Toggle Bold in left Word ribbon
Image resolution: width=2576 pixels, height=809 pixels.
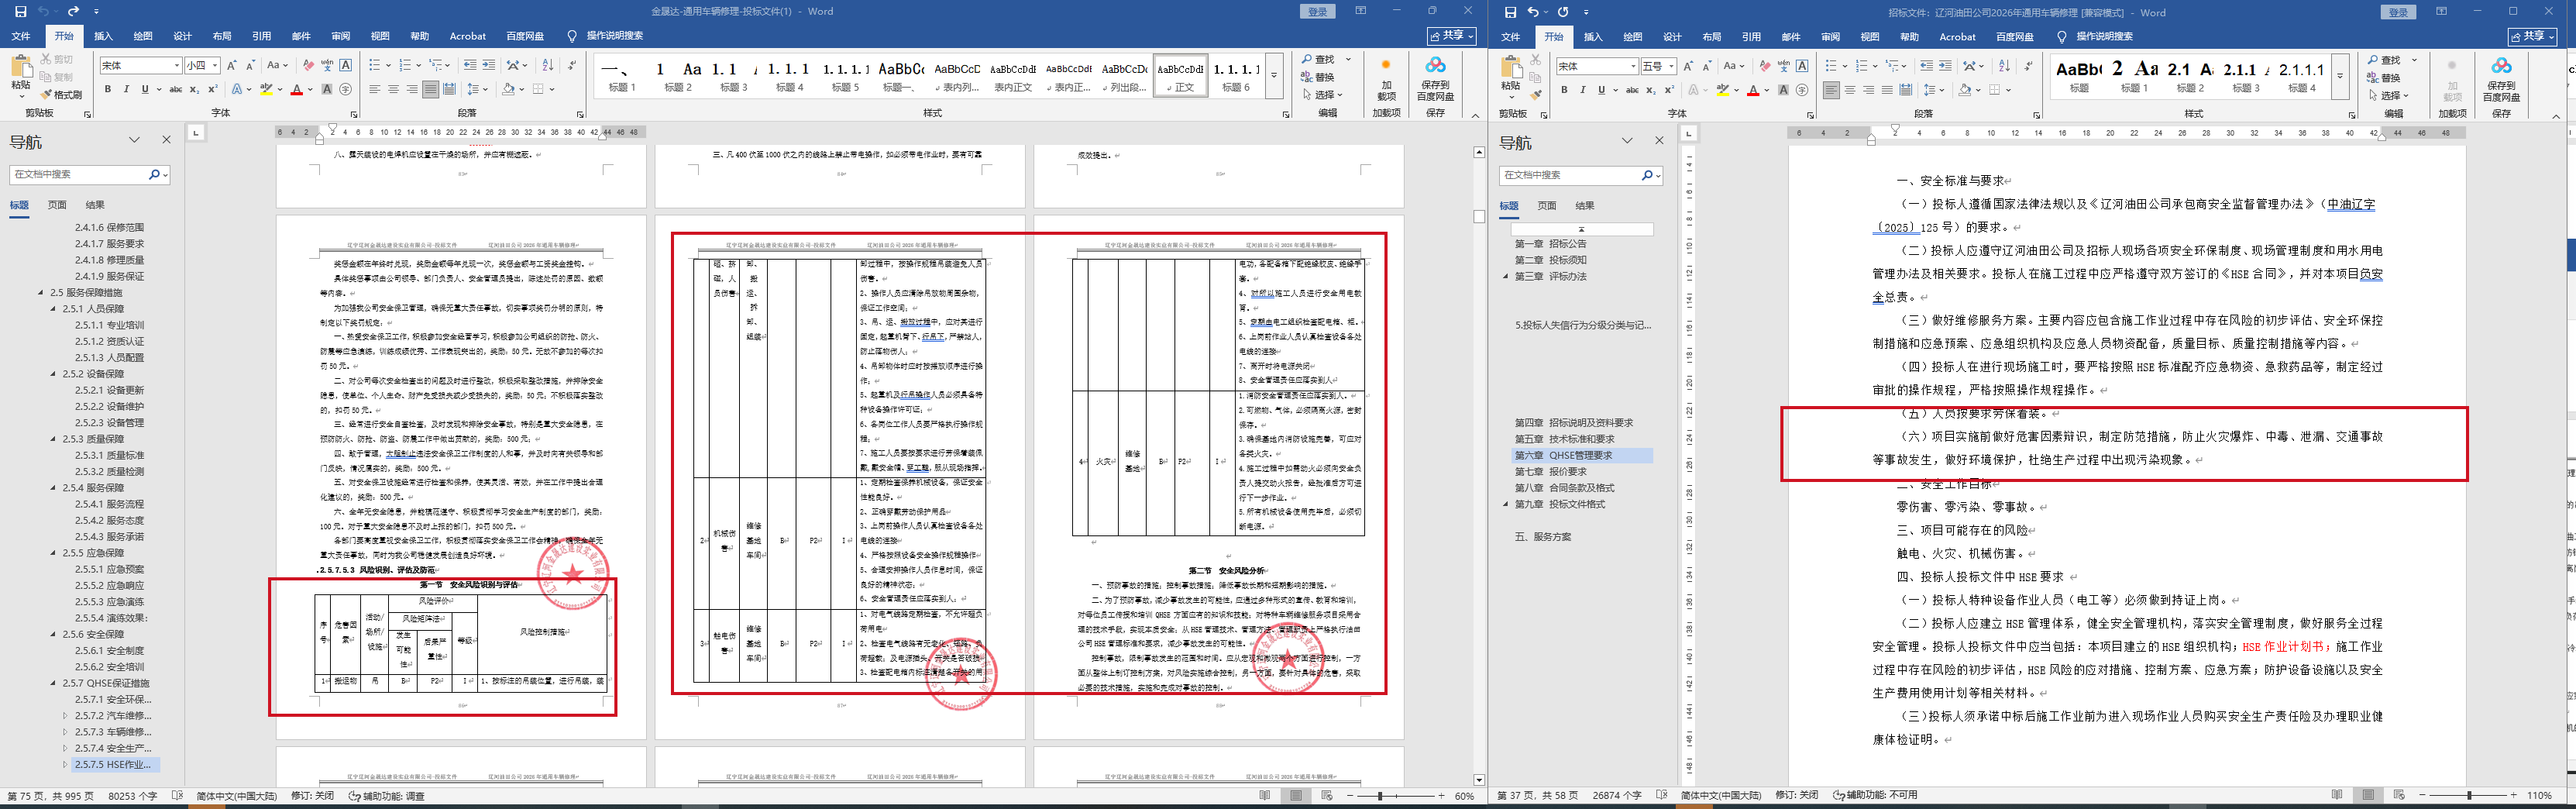(107, 90)
